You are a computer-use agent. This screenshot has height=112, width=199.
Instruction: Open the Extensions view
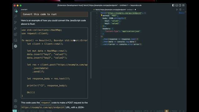[x=16, y=34]
